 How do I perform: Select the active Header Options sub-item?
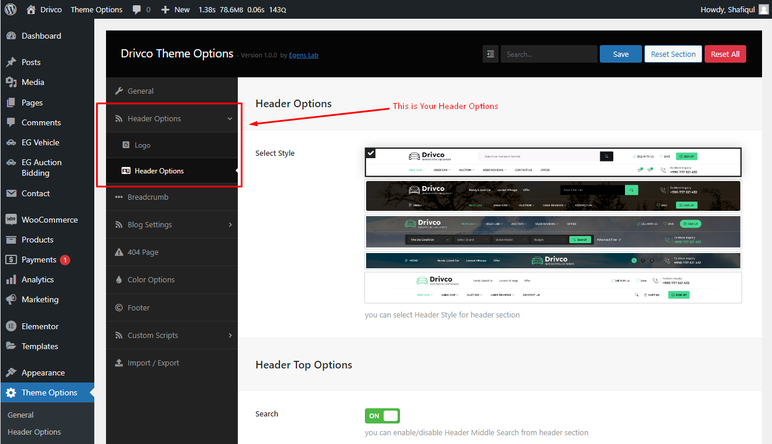(172, 171)
